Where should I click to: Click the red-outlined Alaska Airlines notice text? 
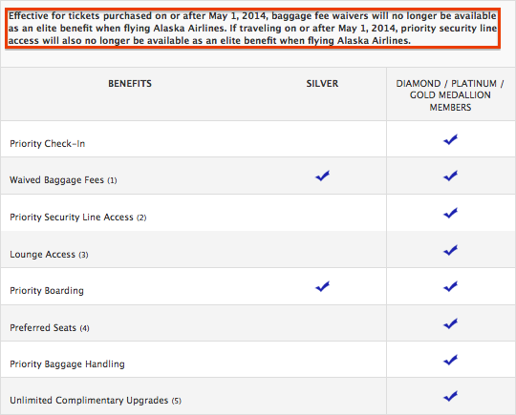tap(252, 29)
